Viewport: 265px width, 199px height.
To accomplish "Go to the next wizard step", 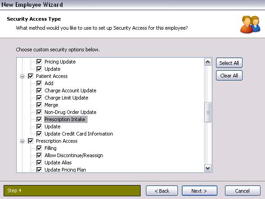I will [x=199, y=191].
